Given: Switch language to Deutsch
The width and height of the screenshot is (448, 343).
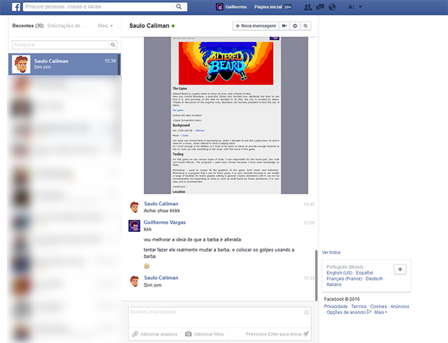Looking at the screenshot, I should tap(374, 279).
